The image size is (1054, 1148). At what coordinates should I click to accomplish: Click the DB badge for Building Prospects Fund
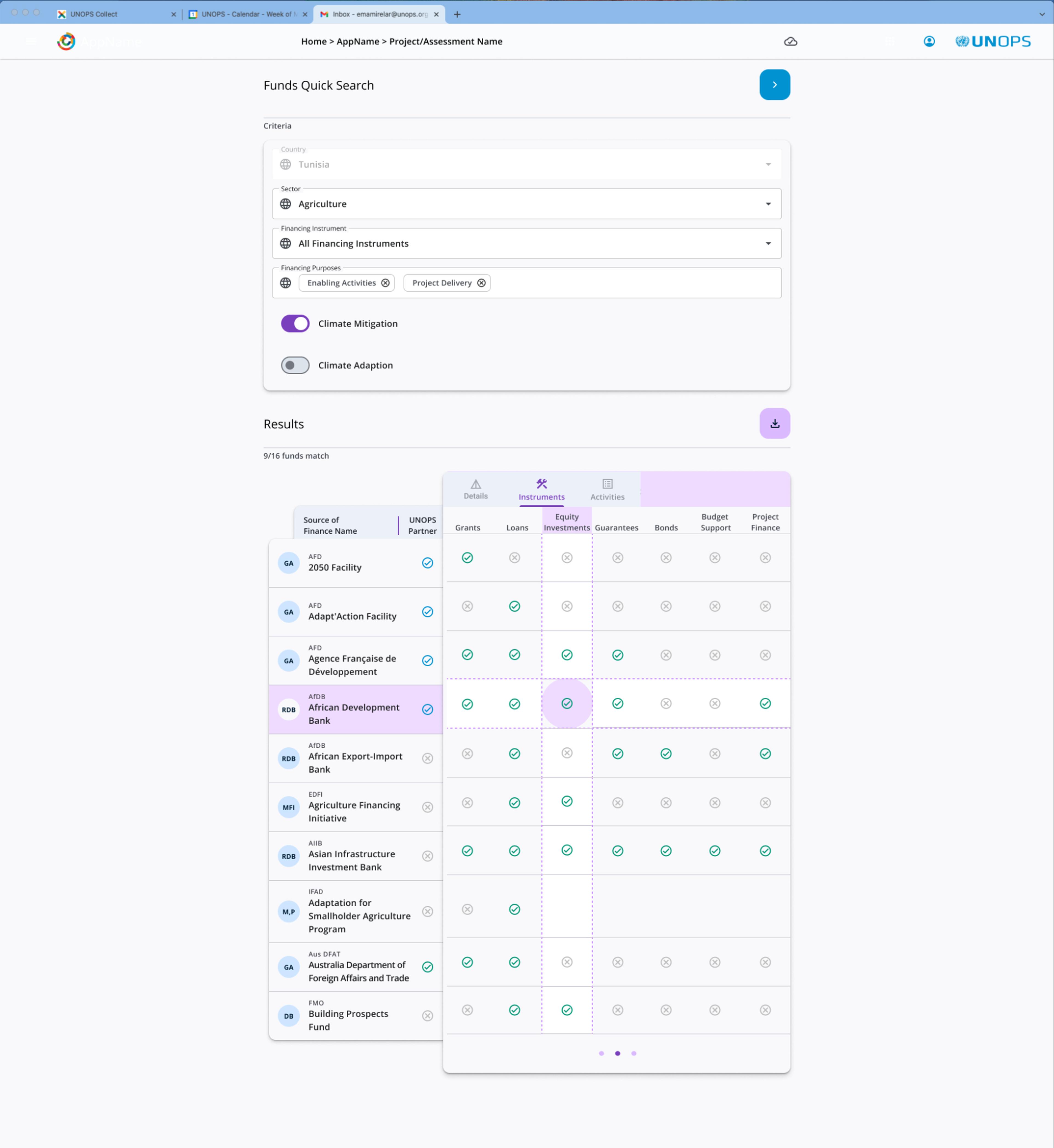click(x=288, y=1016)
